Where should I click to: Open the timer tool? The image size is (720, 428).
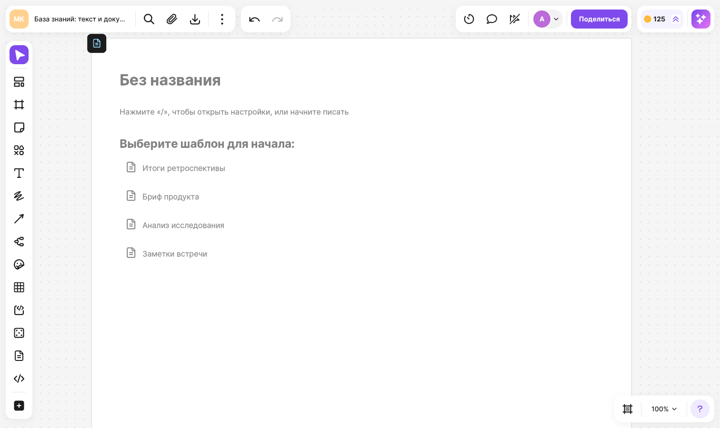[469, 19]
